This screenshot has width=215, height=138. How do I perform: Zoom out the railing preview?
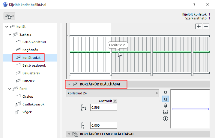click(x=206, y=26)
